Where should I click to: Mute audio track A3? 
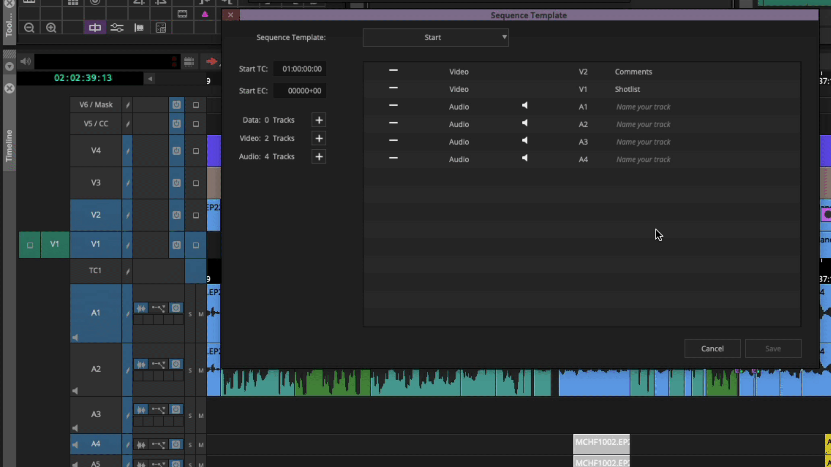[x=201, y=416]
